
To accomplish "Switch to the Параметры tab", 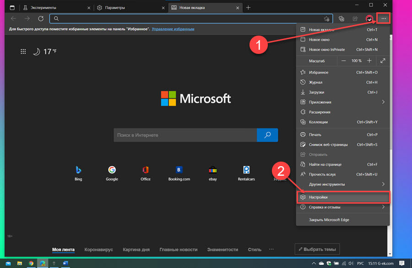I will [131, 8].
